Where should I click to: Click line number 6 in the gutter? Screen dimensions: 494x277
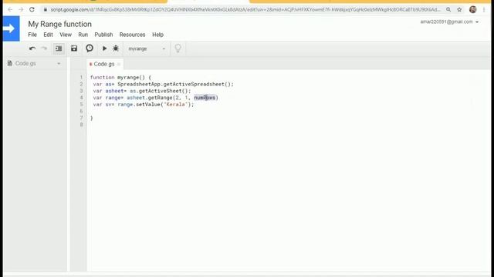click(x=81, y=111)
